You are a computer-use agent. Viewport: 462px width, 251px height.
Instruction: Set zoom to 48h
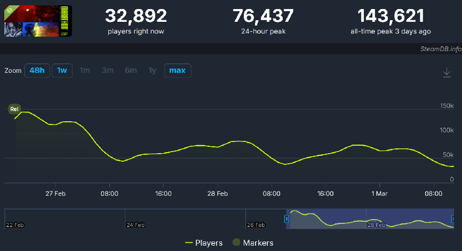click(37, 71)
